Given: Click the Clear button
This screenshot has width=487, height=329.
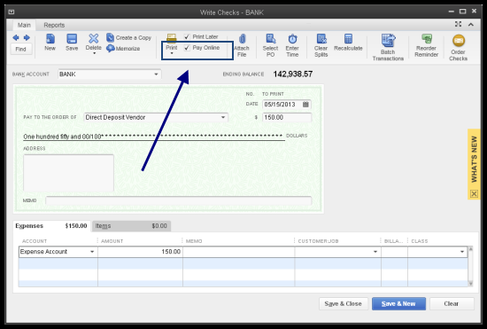Looking at the screenshot, I should (x=452, y=304).
